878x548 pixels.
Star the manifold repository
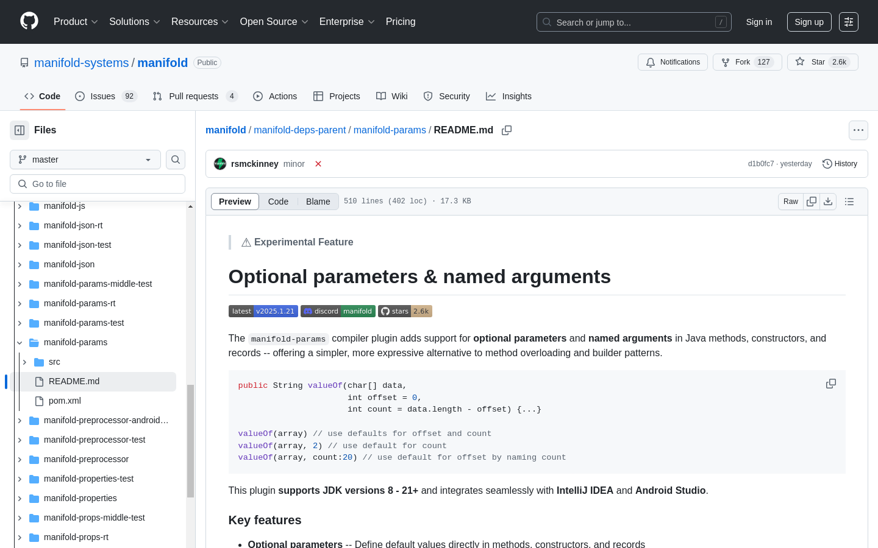coord(823,62)
